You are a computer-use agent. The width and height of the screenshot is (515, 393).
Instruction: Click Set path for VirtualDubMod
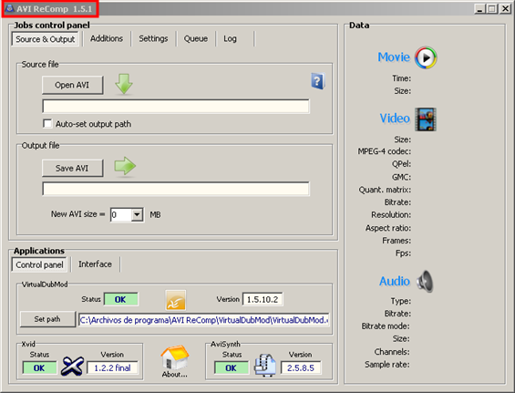click(47, 319)
